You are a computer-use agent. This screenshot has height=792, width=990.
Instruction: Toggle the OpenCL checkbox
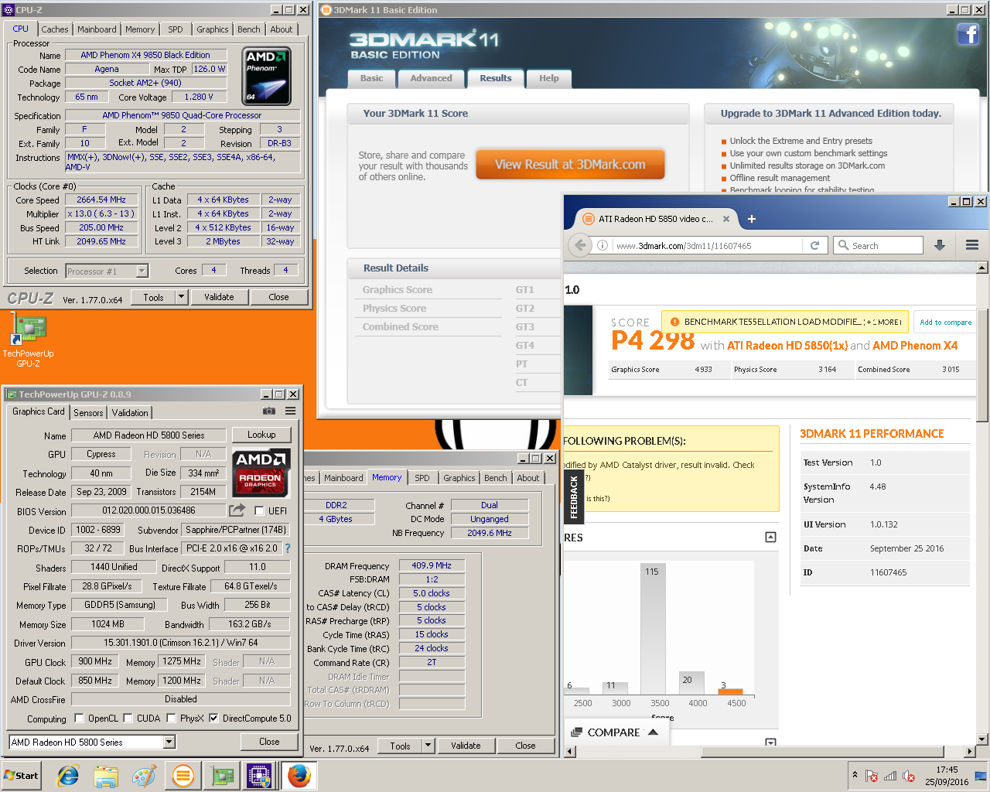click(x=79, y=718)
